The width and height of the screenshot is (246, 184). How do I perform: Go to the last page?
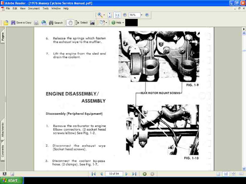click(x=134, y=174)
